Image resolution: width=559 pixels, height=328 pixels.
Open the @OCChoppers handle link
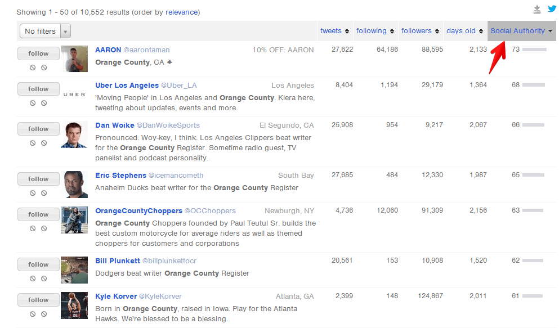[x=210, y=211]
